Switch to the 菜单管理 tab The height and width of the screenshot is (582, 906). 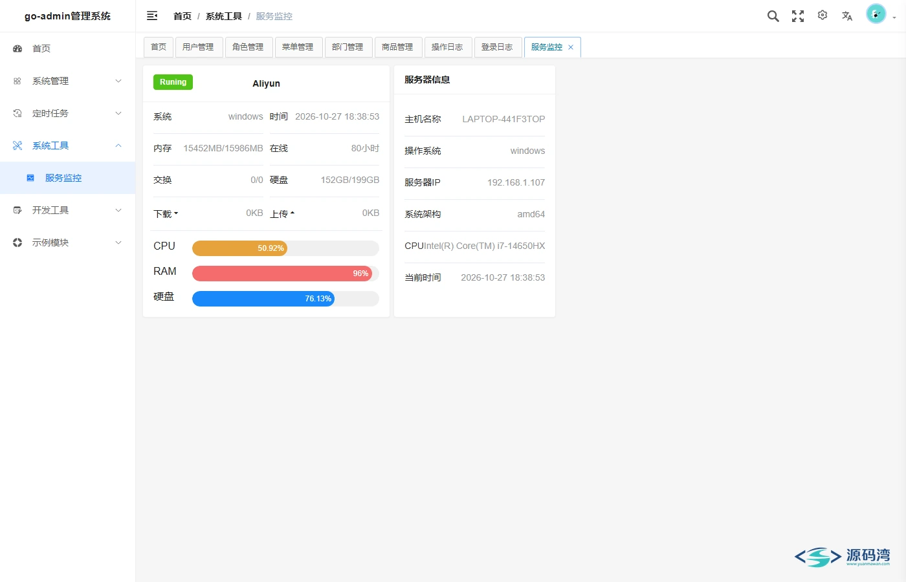tap(298, 47)
